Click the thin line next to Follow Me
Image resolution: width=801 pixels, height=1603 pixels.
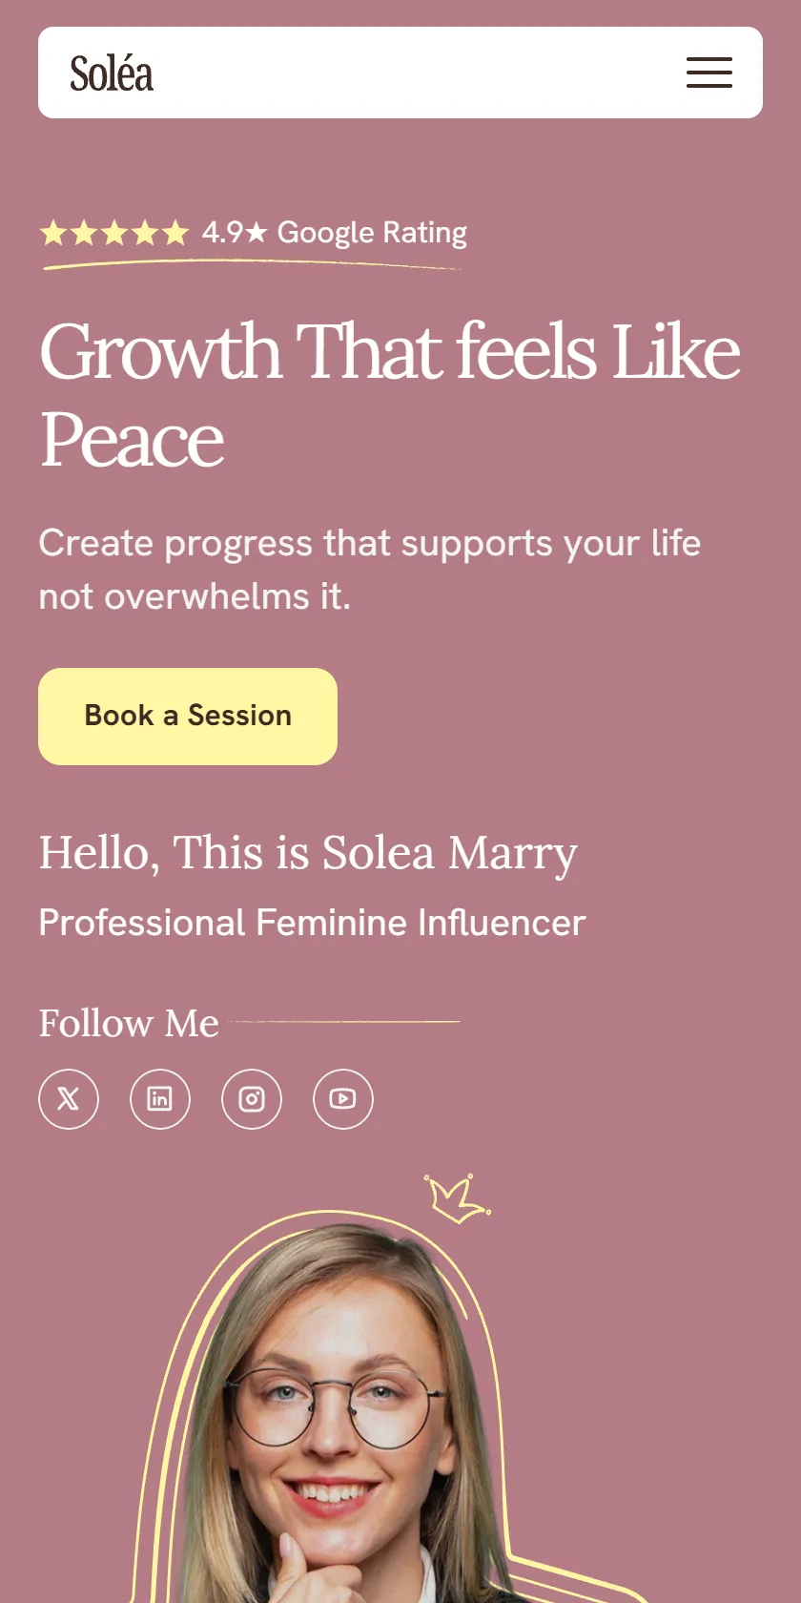pyautogui.click(x=347, y=1022)
